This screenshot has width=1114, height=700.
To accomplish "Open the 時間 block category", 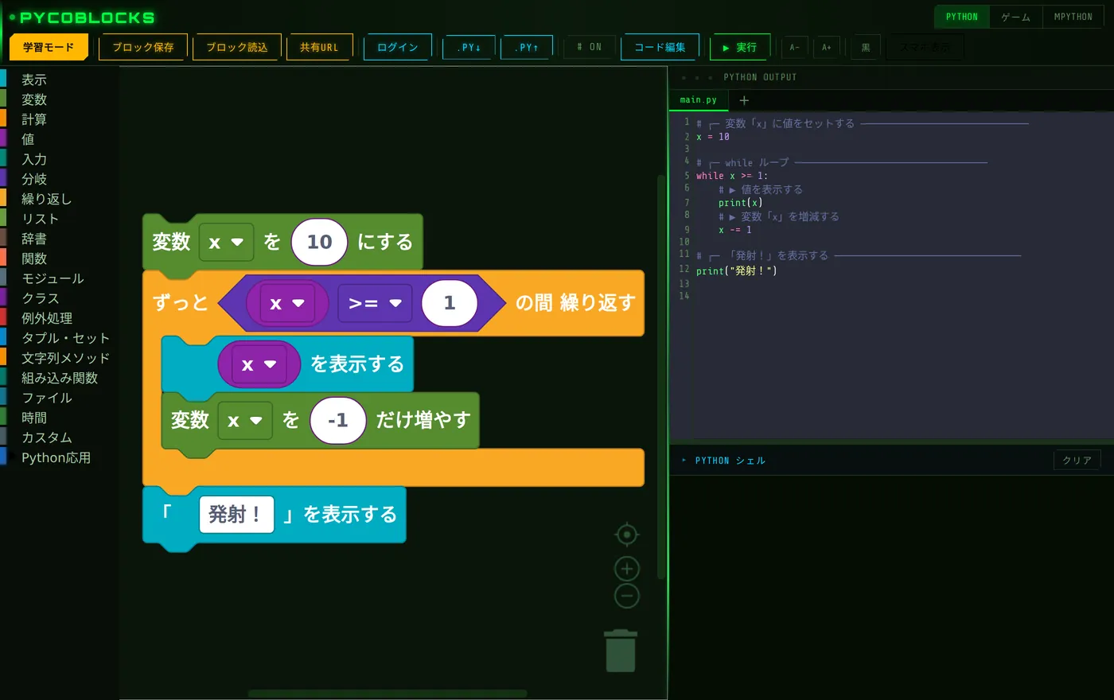I will tap(34, 418).
